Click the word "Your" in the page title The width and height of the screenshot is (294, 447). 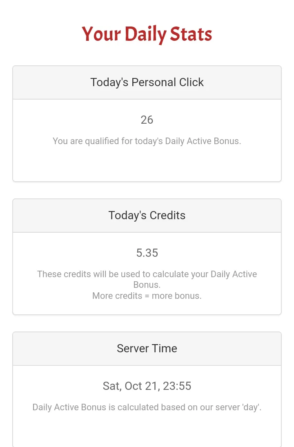(101, 34)
